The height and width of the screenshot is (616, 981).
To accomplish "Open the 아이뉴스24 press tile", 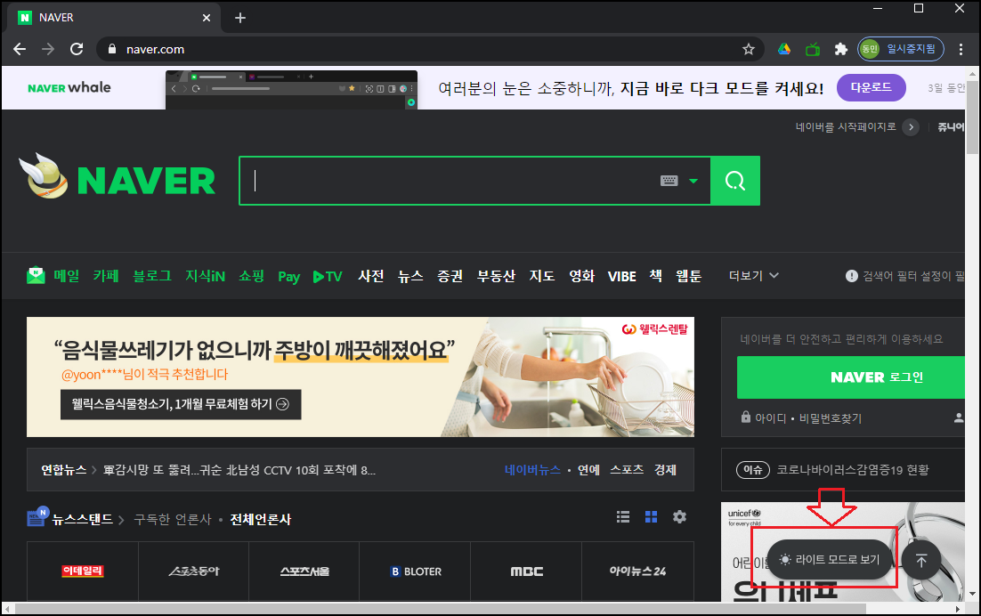I will pyautogui.click(x=637, y=571).
